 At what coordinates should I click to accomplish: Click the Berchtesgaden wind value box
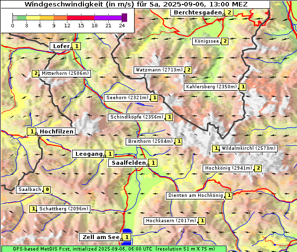pyautogui.click(x=229, y=13)
